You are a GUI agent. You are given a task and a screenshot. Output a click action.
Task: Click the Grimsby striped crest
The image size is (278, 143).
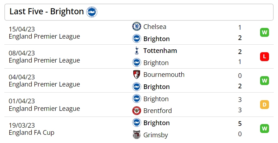click(136, 135)
